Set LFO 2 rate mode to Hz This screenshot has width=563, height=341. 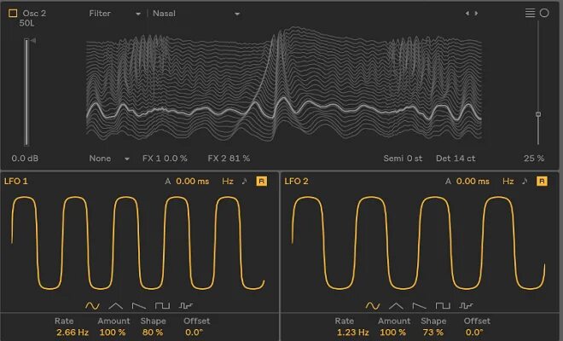coord(508,182)
